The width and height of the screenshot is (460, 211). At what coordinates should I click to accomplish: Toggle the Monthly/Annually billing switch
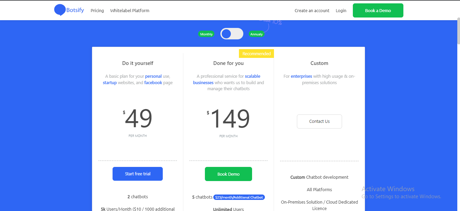point(232,34)
